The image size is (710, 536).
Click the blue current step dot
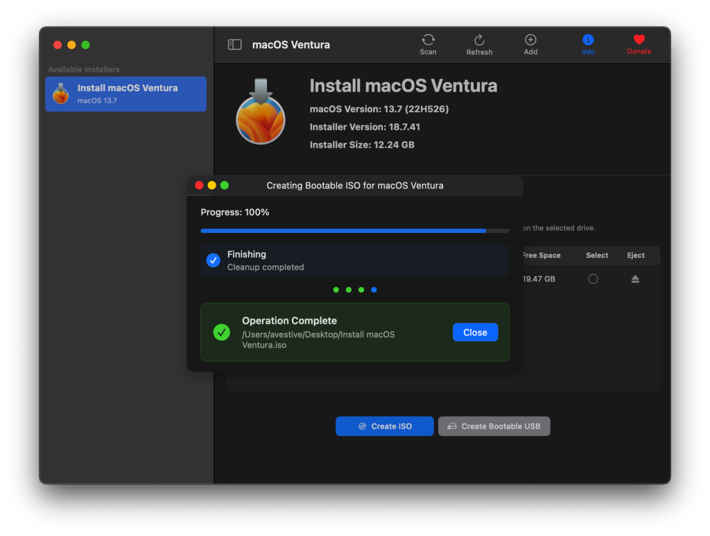click(374, 290)
